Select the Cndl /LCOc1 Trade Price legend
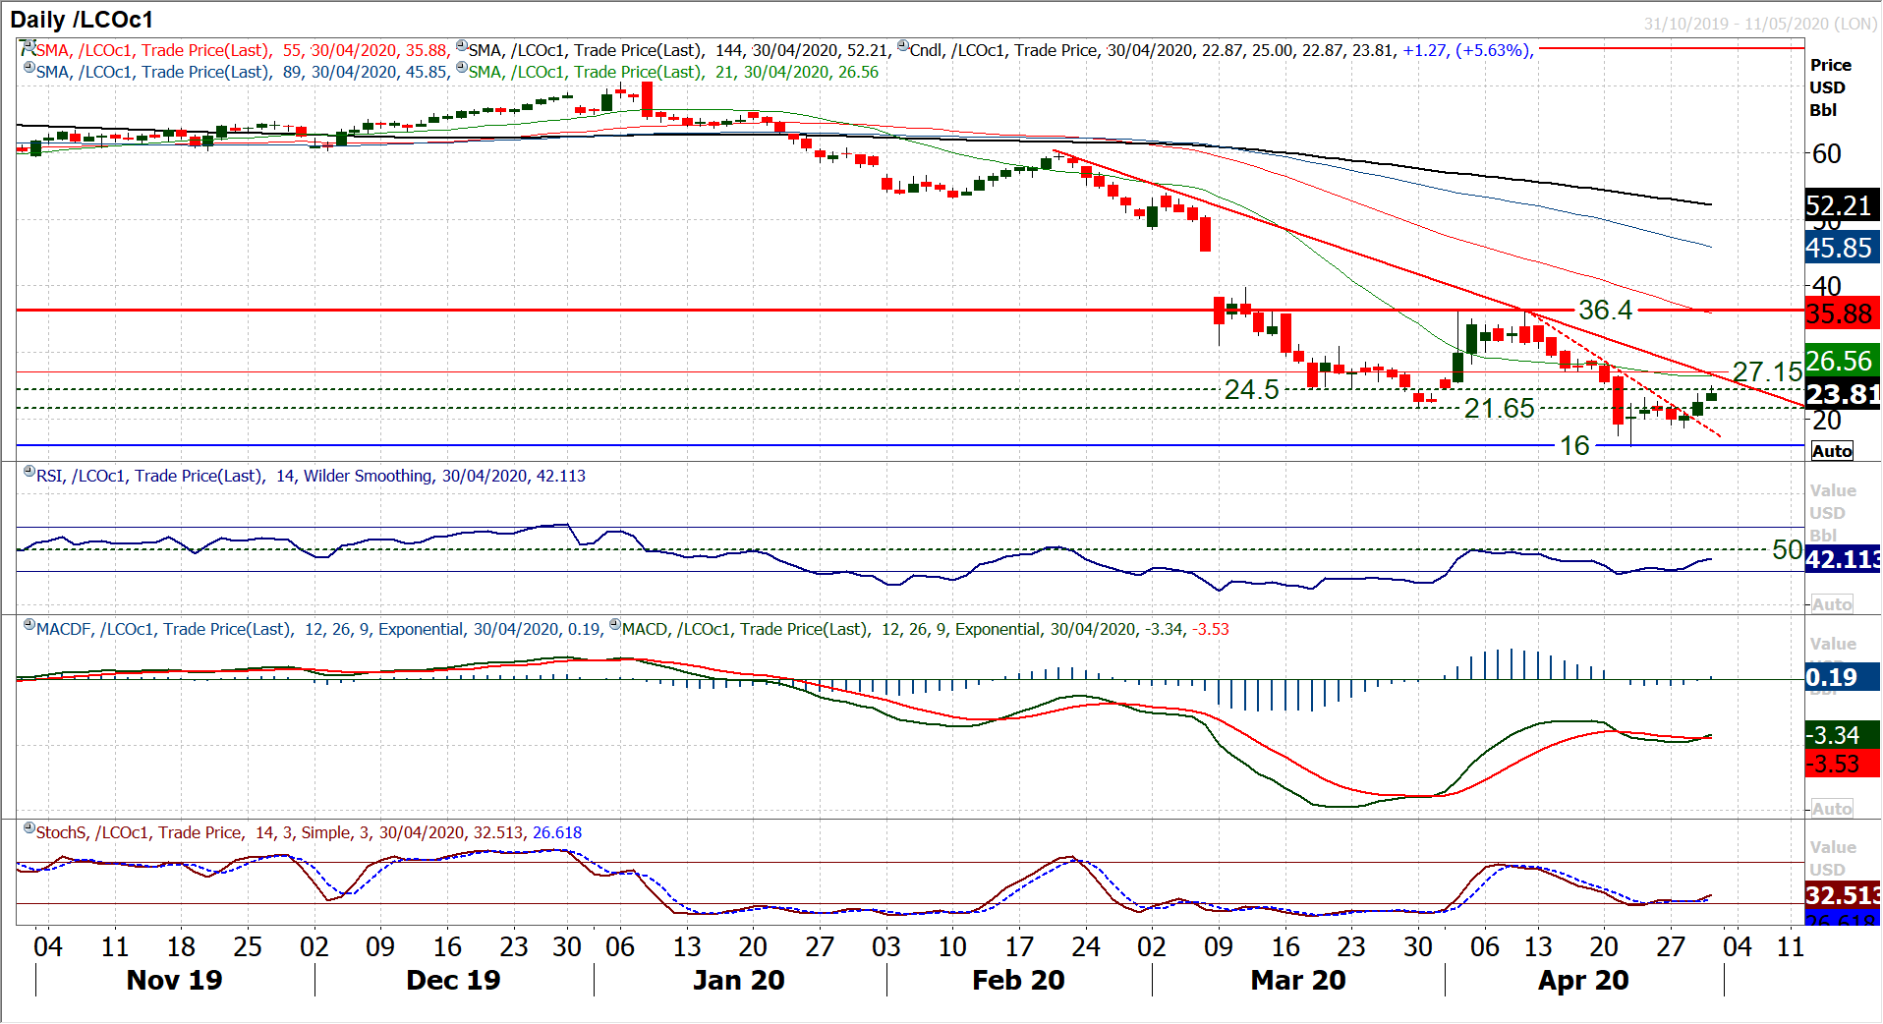 [x=1221, y=50]
